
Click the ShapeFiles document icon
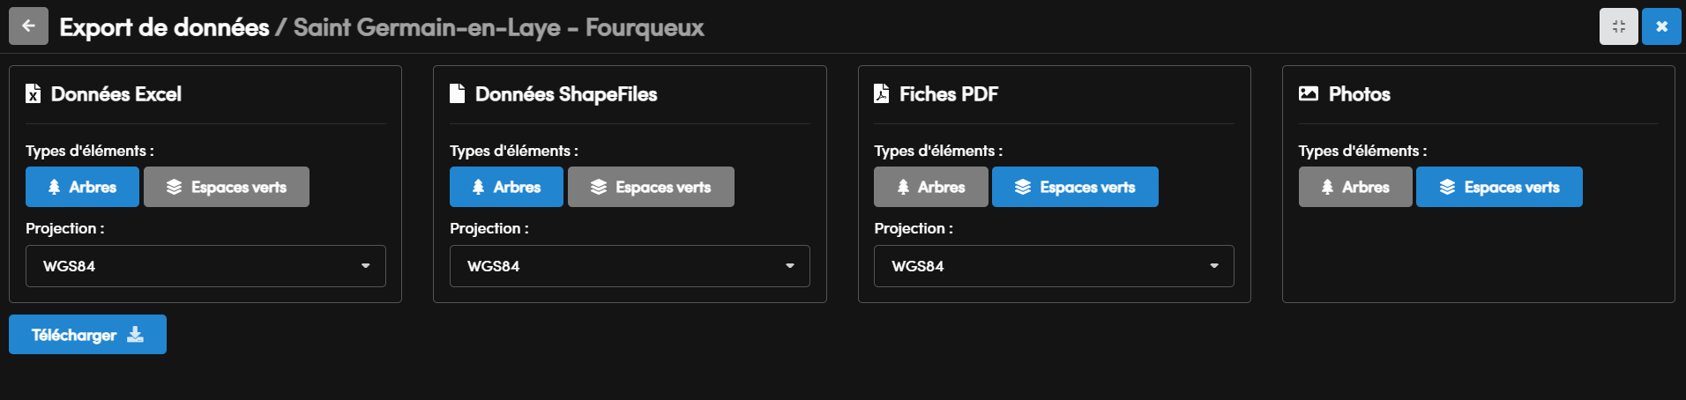click(457, 93)
